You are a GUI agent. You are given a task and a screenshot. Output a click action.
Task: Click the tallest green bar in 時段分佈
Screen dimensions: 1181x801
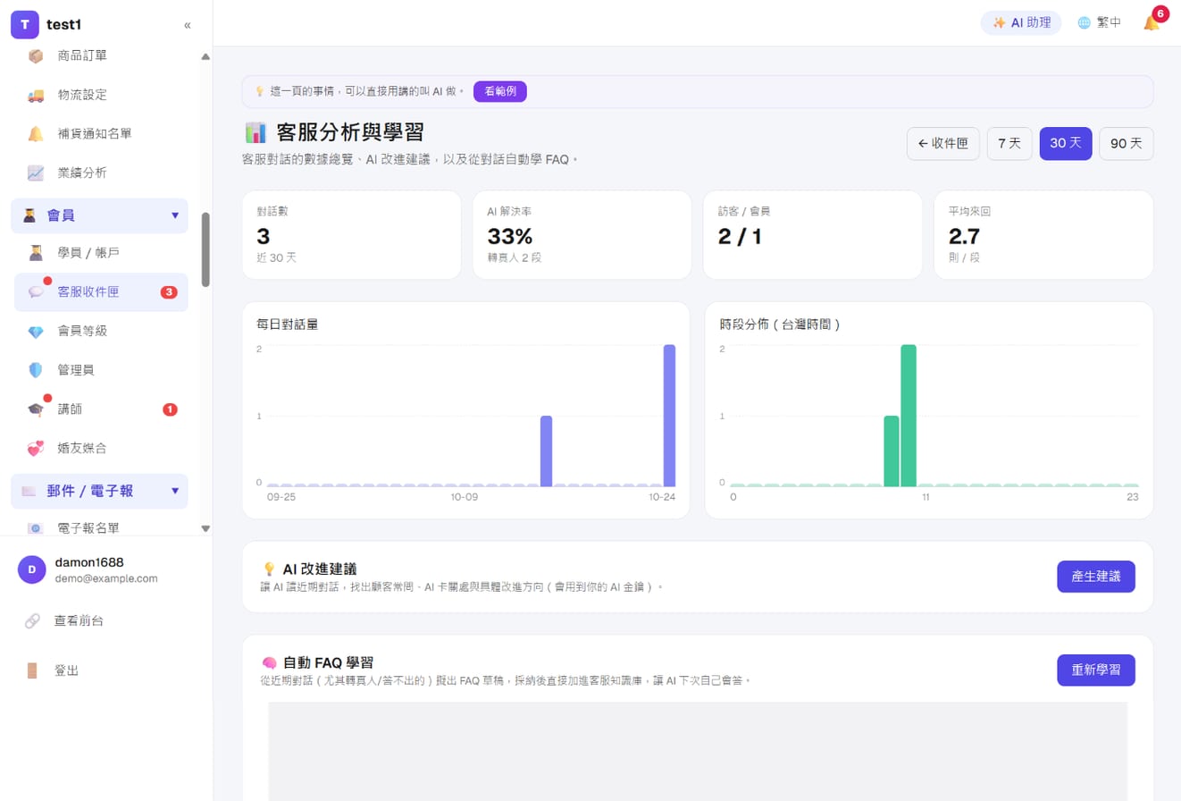[x=909, y=416]
